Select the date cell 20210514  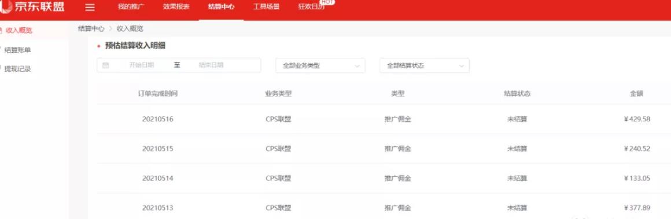pyautogui.click(x=157, y=179)
